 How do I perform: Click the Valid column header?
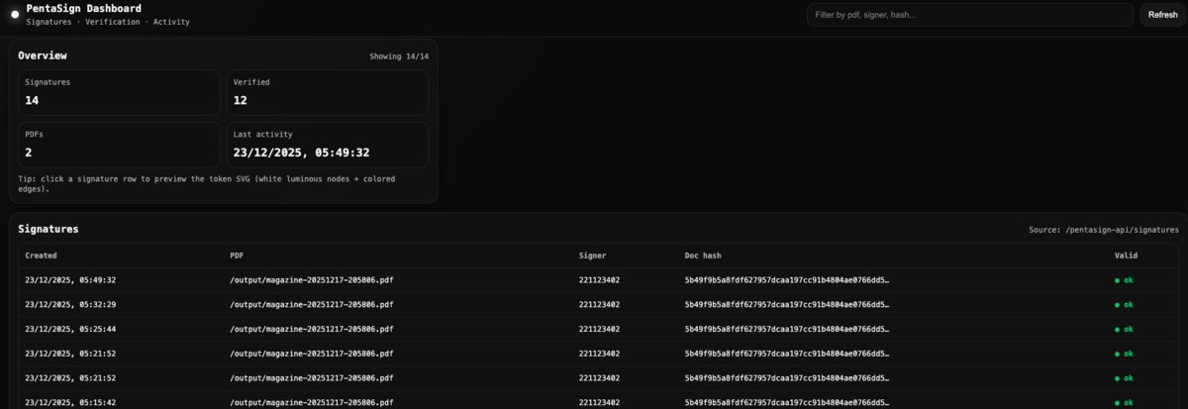click(1126, 256)
